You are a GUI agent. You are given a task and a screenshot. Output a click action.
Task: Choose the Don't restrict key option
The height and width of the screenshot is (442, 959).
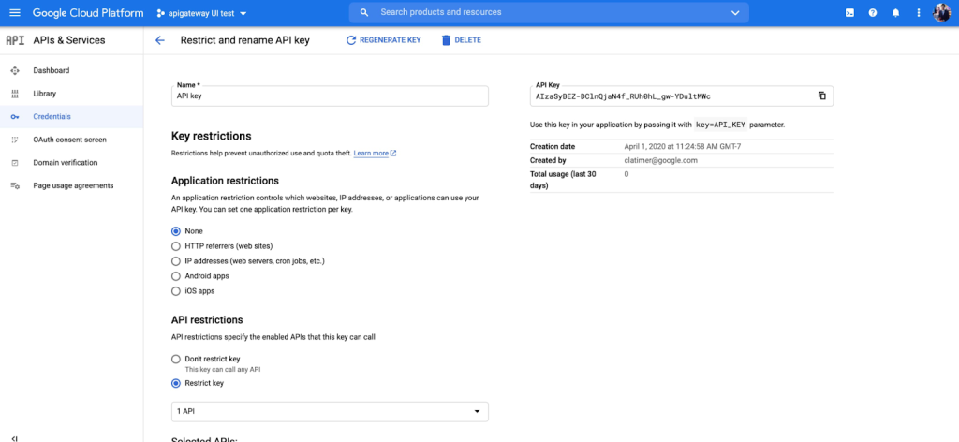point(176,359)
